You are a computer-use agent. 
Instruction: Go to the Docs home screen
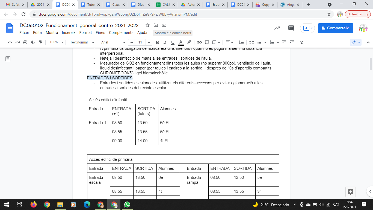coord(10,28)
